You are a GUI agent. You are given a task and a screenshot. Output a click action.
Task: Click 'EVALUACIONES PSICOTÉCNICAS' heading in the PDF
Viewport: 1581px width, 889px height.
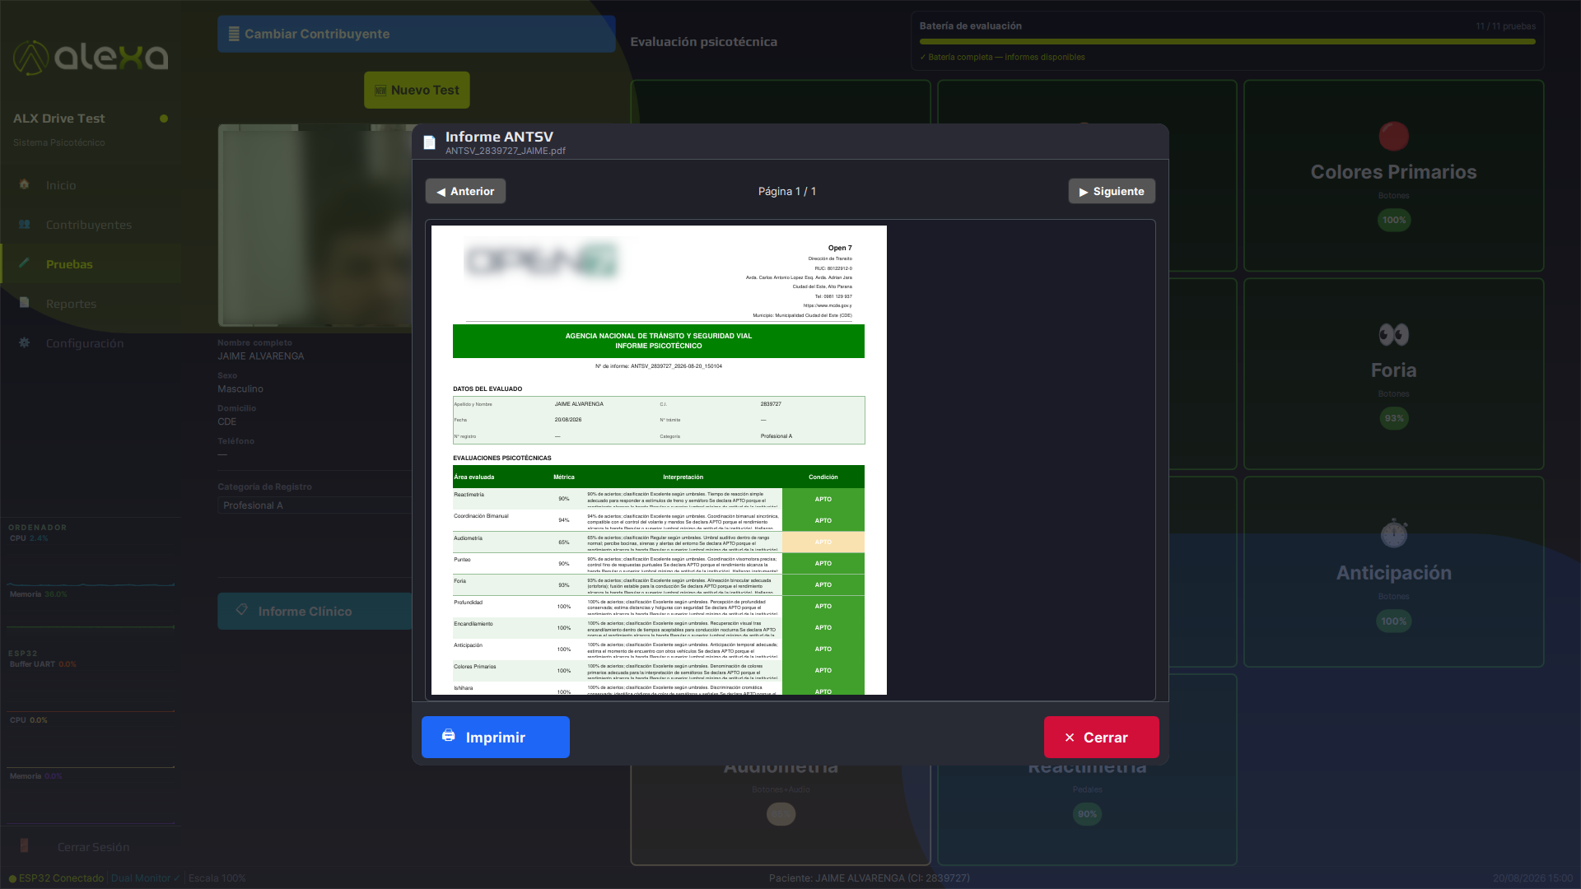(x=502, y=458)
